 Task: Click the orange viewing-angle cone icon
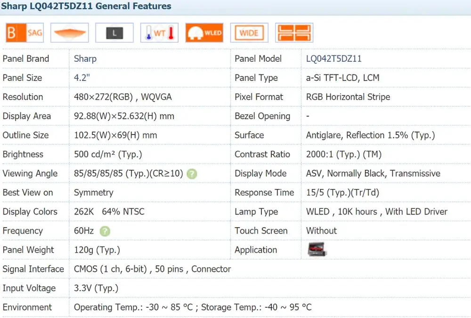[70, 33]
